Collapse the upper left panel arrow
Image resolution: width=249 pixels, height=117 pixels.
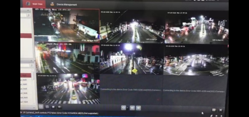(28, 11)
